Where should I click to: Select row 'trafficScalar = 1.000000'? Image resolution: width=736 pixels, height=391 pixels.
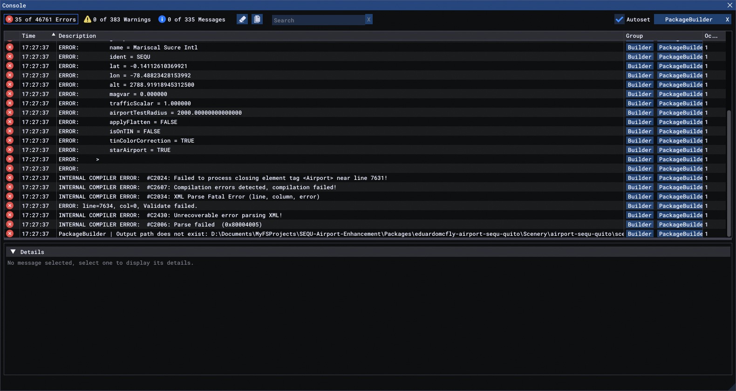[x=365, y=103]
